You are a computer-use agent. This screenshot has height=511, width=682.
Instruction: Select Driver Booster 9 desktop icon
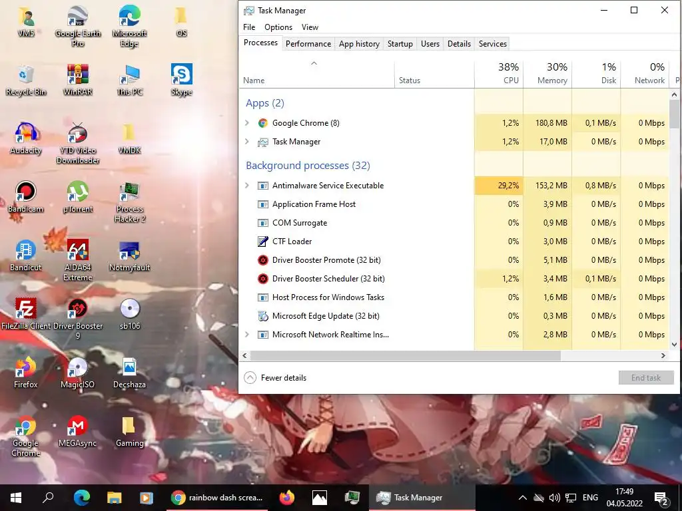(x=78, y=319)
